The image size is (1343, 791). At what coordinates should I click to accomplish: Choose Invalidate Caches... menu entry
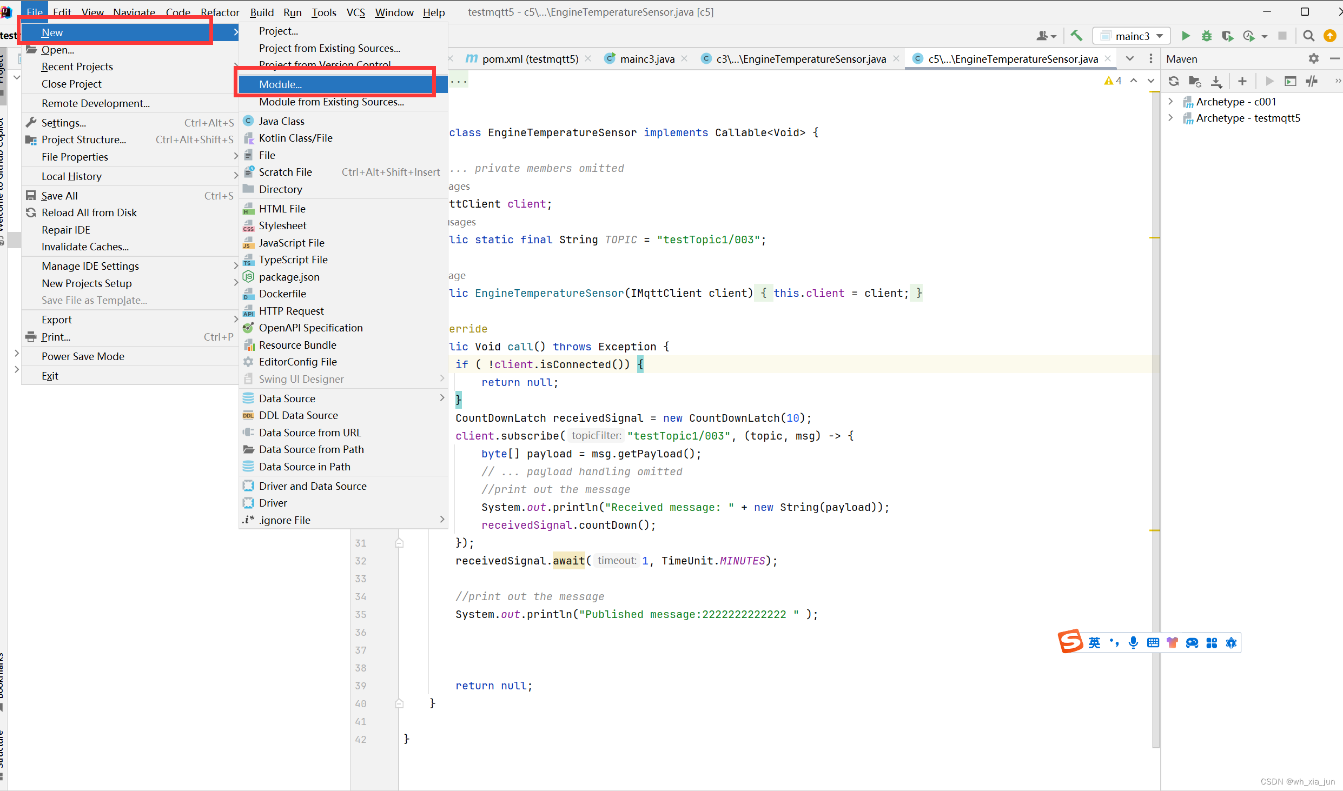pyautogui.click(x=130, y=247)
